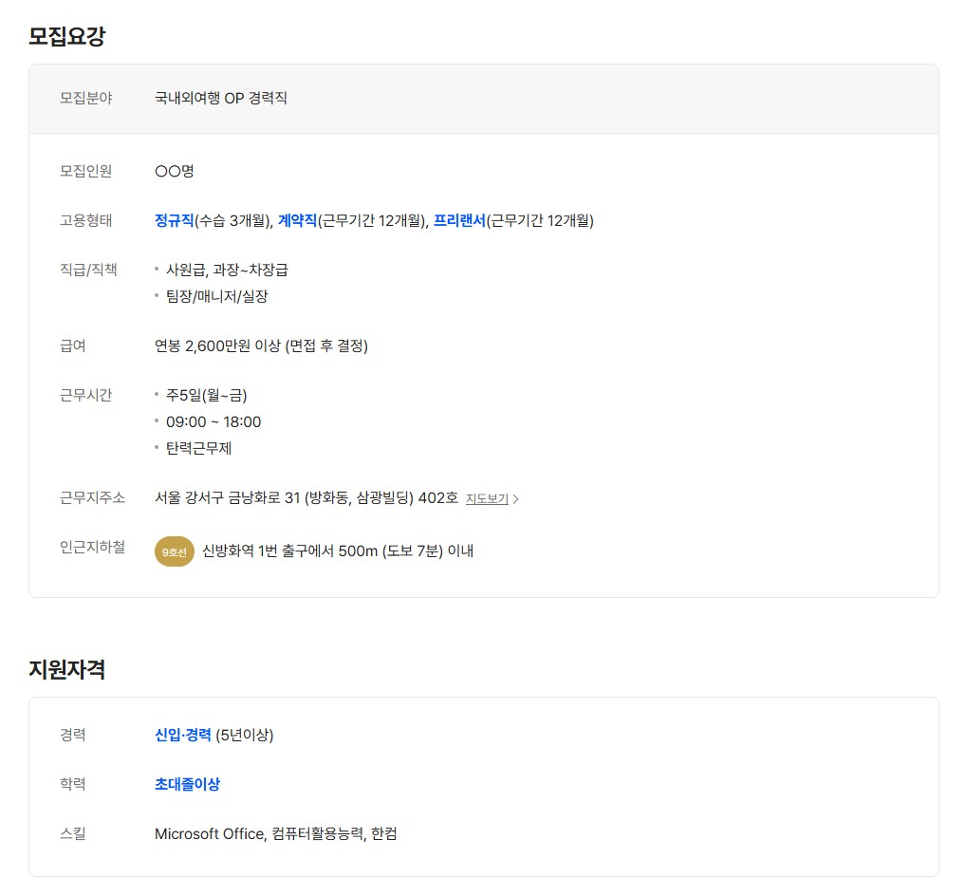Select the 프리랜서 employment type link
Screen dimensions: 966x896
pyautogui.click(x=459, y=221)
